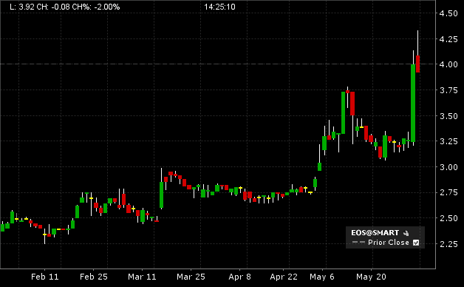Select the 2.75 price axis label
464x287 pixels.
[448, 193]
